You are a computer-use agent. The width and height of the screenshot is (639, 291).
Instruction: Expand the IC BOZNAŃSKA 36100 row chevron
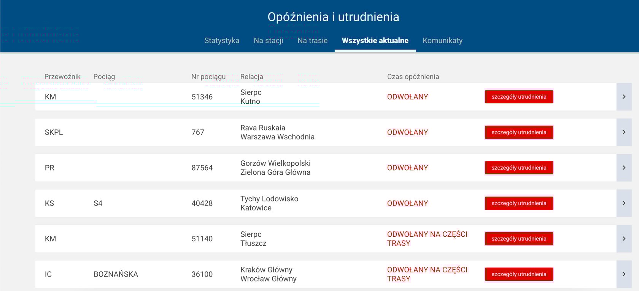click(x=624, y=274)
